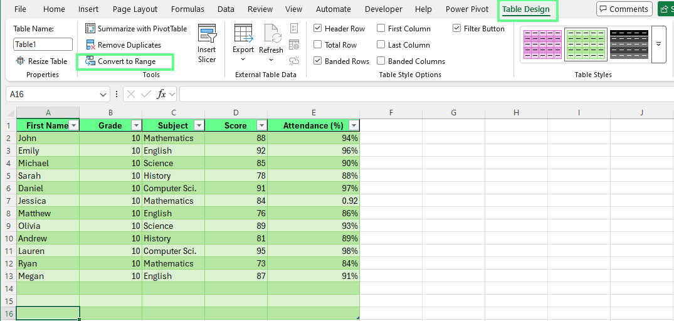Toggle Banded Rows checkbox
Viewport: 674px width, 321px height.
coord(318,61)
